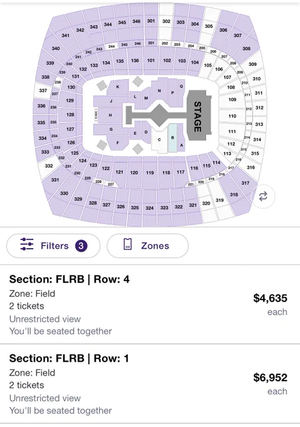
Task: Choose section 119 on the seating map
Action: coord(150,172)
